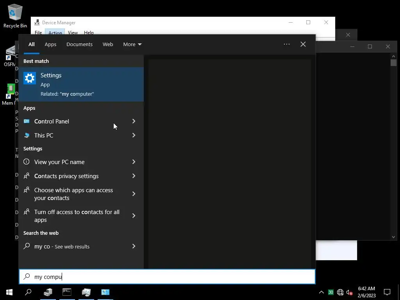The height and width of the screenshot is (300, 400).
Task: Click the info icon beside View your PC name
Action: 26,161
